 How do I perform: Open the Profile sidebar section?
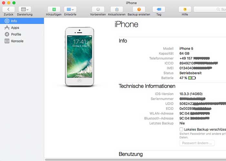tap(22, 34)
